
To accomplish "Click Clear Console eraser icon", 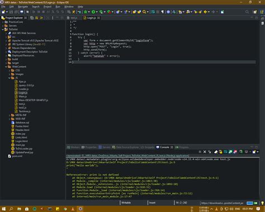I will pos(216,152).
